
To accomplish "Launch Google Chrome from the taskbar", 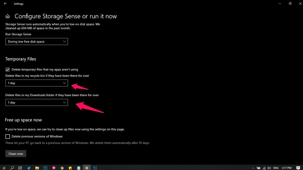I will click(x=62, y=168).
